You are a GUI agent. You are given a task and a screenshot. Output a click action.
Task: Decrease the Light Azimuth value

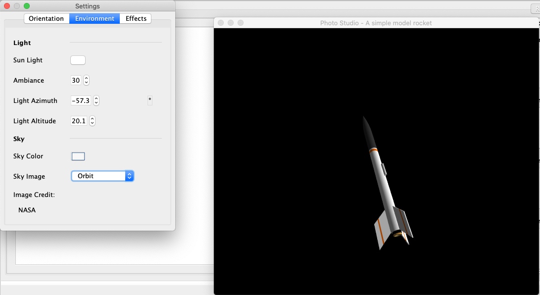tap(96, 102)
